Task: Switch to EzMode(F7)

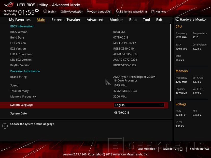Action: pos(172,149)
